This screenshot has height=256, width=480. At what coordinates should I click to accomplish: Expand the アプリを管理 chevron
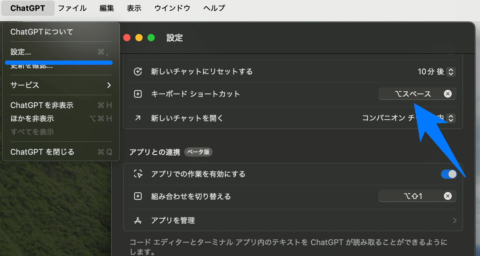pos(455,221)
